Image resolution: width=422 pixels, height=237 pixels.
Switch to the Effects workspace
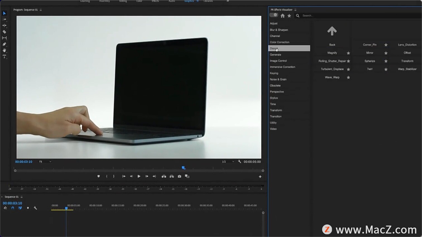155,1
